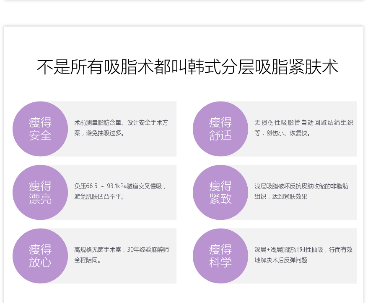The image size is (368, 303).
Task: Select the 瘦得漂亮 circle badge
Action: (40, 192)
